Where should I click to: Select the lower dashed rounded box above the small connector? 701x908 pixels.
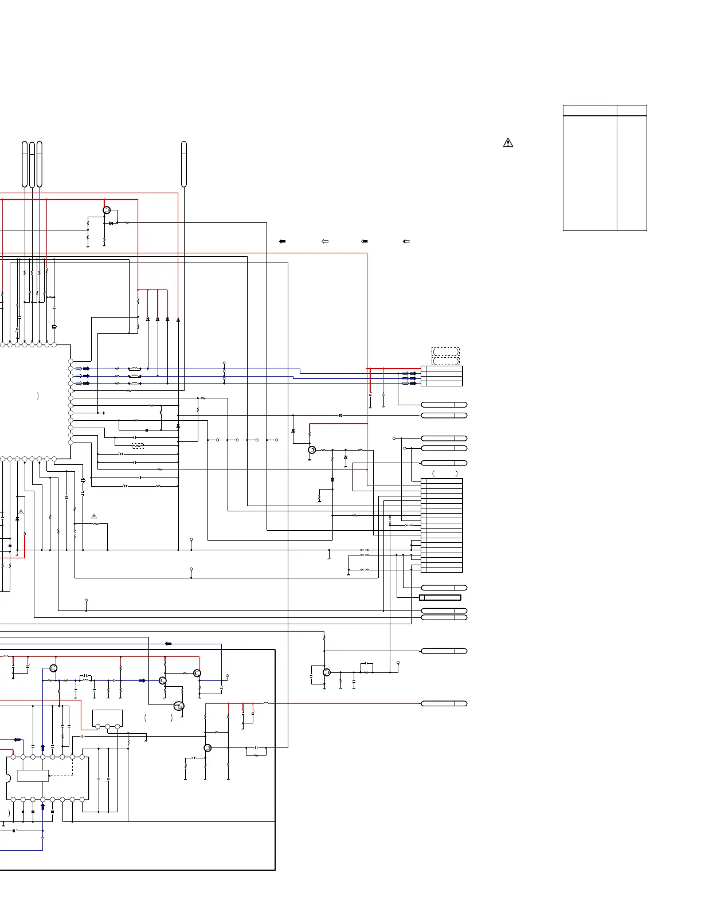coord(446,361)
